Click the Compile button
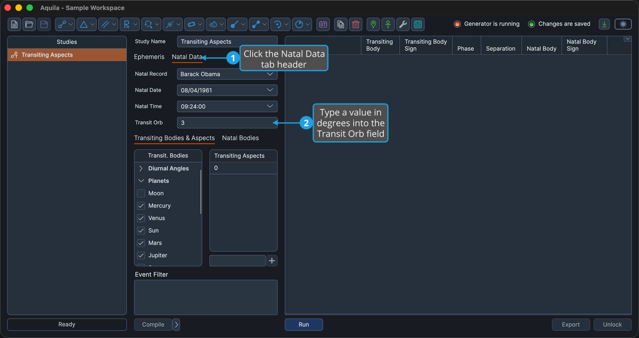The width and height of the screenshot is (639, 338). tap(153, 325)
